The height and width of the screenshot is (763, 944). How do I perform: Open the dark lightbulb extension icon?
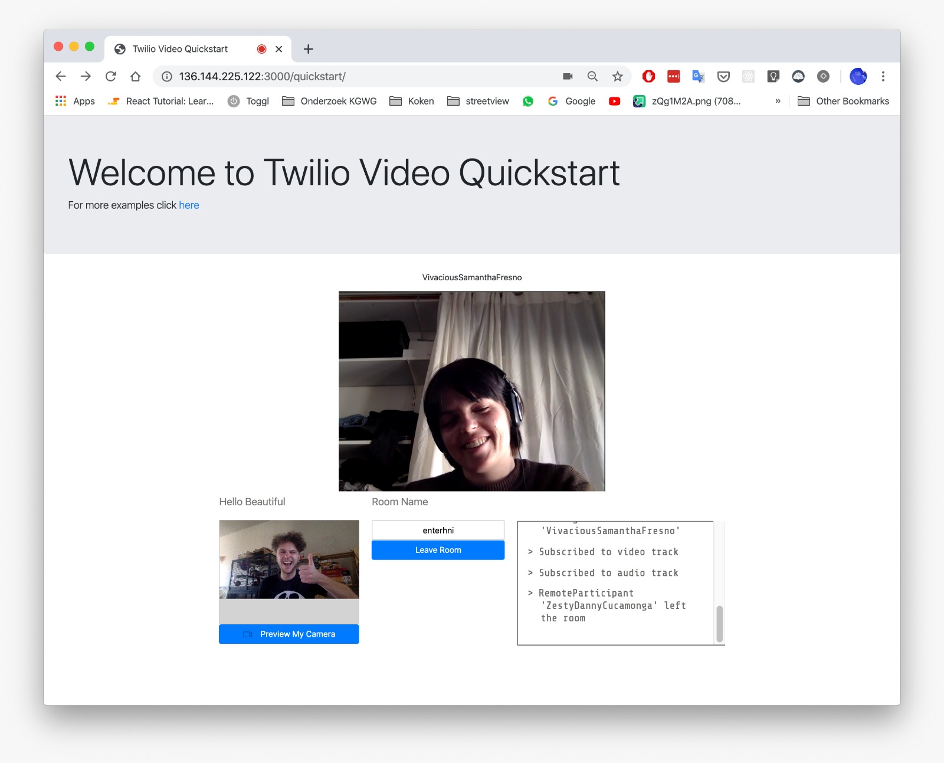pyautogui.click(x=773, y=76)
